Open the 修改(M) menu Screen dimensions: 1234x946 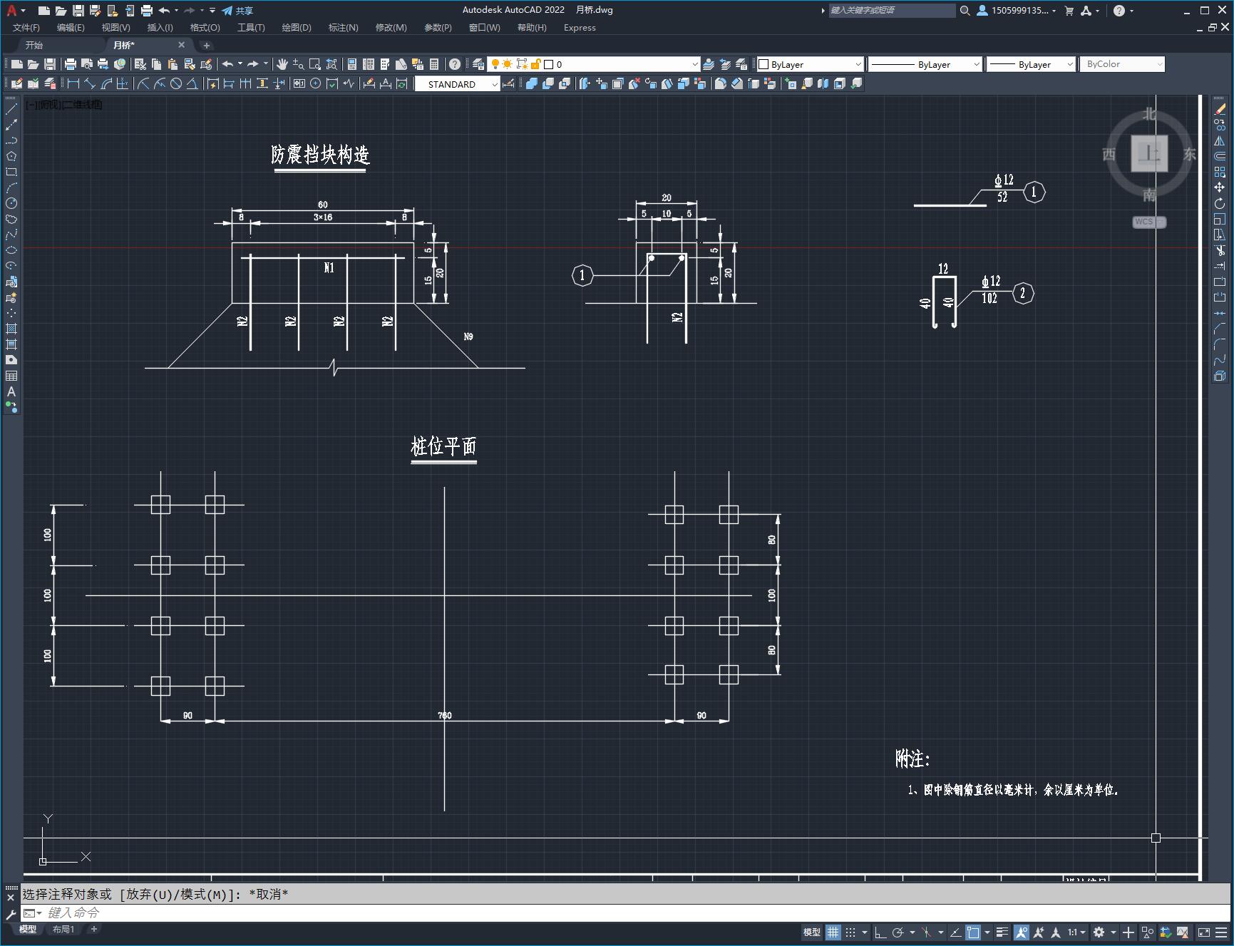click(x=391, y=28)
